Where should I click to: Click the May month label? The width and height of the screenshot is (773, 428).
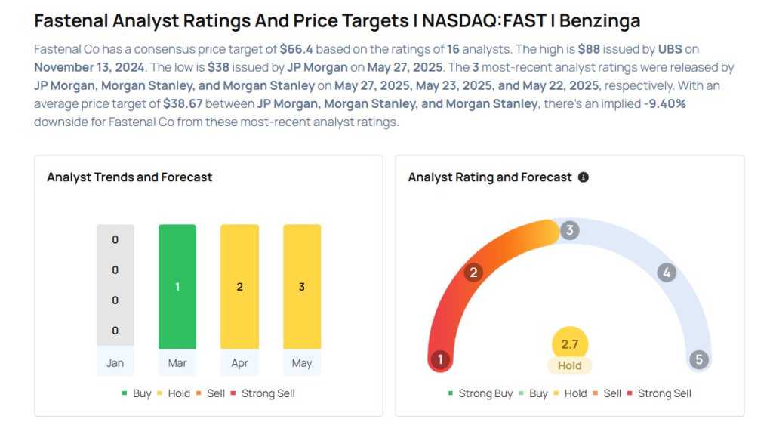click(302, 363)
